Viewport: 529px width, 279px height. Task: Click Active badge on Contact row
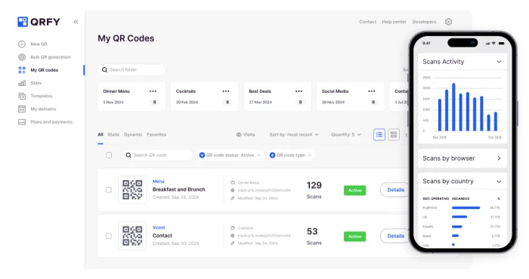pos(354,237)
